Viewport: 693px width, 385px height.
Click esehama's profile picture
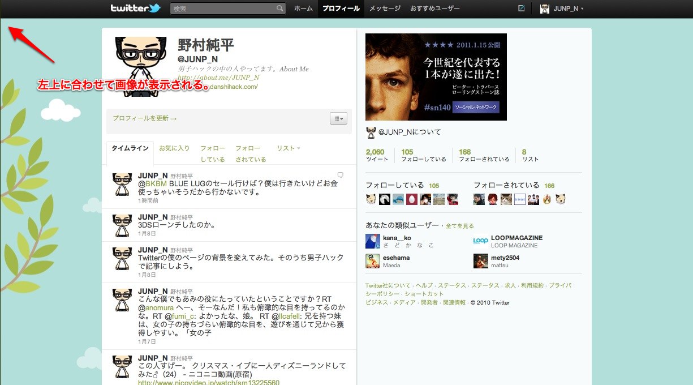tap(372, 261)
